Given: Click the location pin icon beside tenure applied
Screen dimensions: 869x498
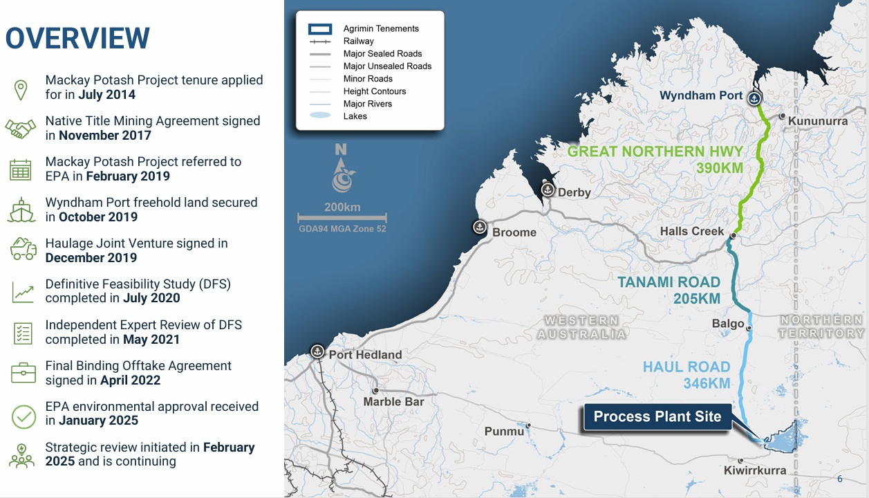Looking at the screenshot, I should tap(21, 89).
